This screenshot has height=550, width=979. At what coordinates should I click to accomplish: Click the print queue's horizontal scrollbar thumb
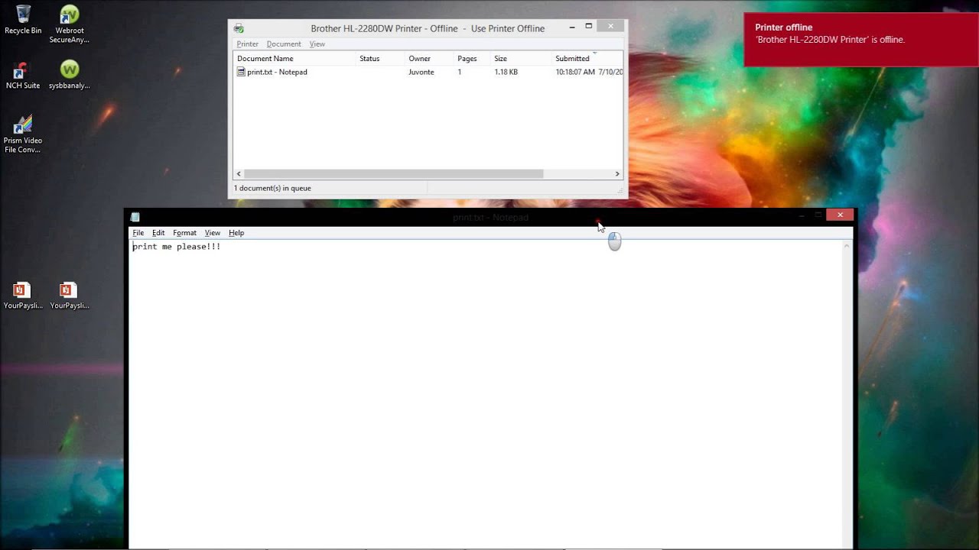pos(393,174)
